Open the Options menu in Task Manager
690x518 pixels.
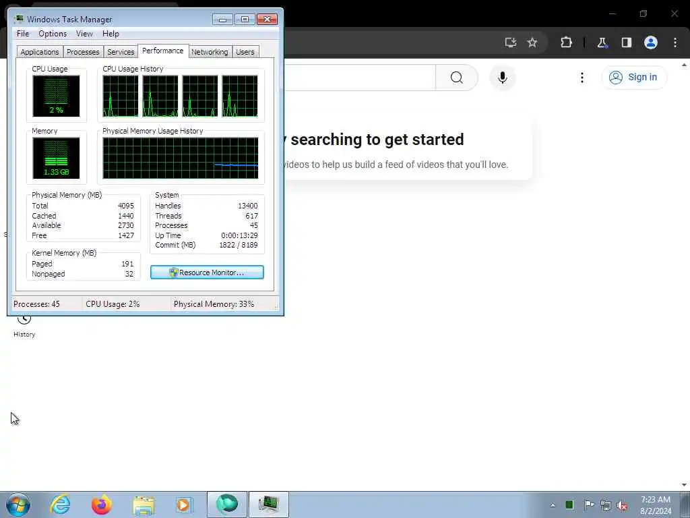tap(53, 34)
